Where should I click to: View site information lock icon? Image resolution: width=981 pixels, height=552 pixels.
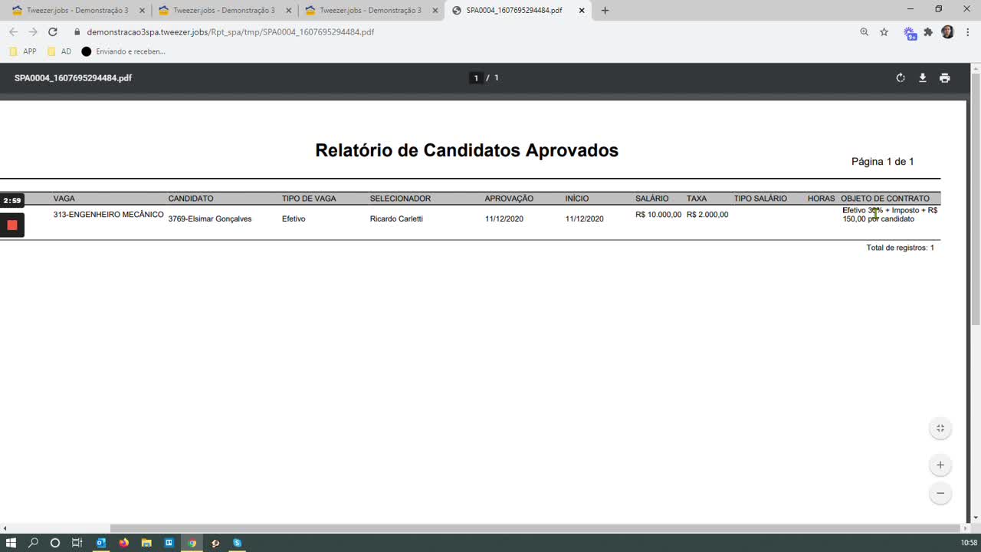(x=77, y=32)
